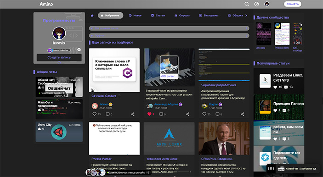Viewport: 323px width, 177px height.
Task: Expand the first pinned collection bar
Action: 169,28
